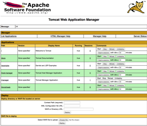This screenshot has height=126, width=147.
Task: Click "No file chosen" text
Action: (74, 120)
